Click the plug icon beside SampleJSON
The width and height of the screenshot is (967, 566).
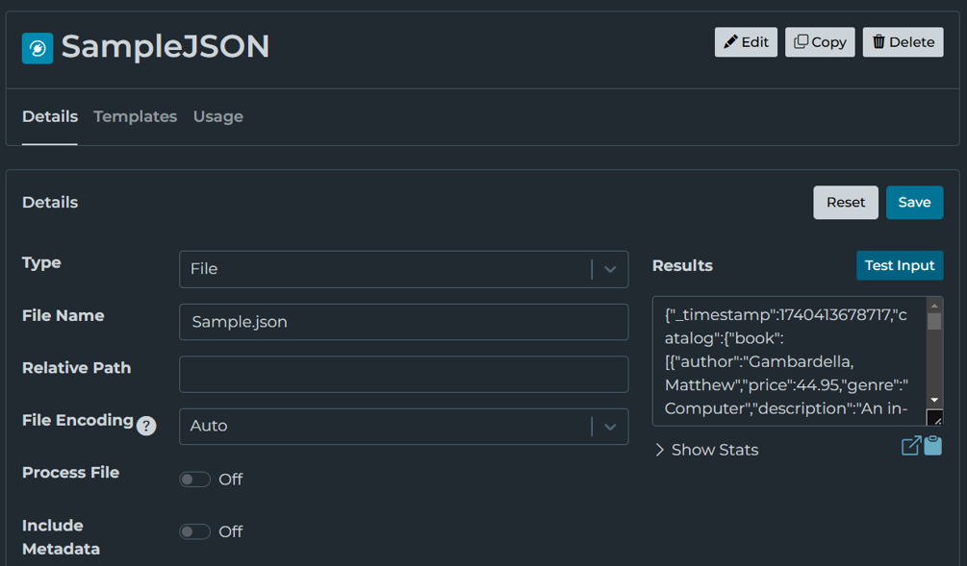click(37, 48)
